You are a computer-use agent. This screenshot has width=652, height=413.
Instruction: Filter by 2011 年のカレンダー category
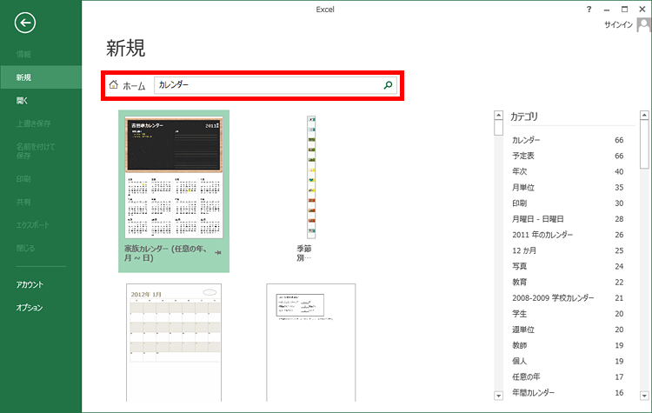[542, 235]
